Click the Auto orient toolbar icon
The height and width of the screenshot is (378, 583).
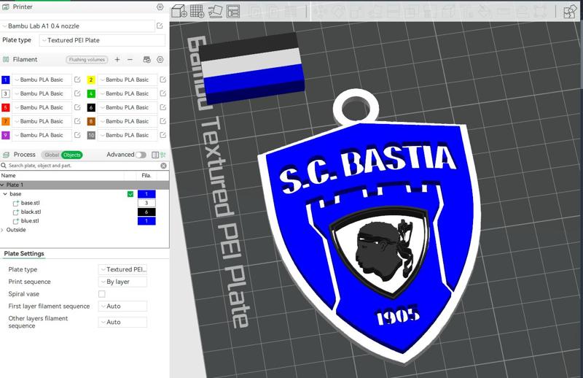point(215,11)
